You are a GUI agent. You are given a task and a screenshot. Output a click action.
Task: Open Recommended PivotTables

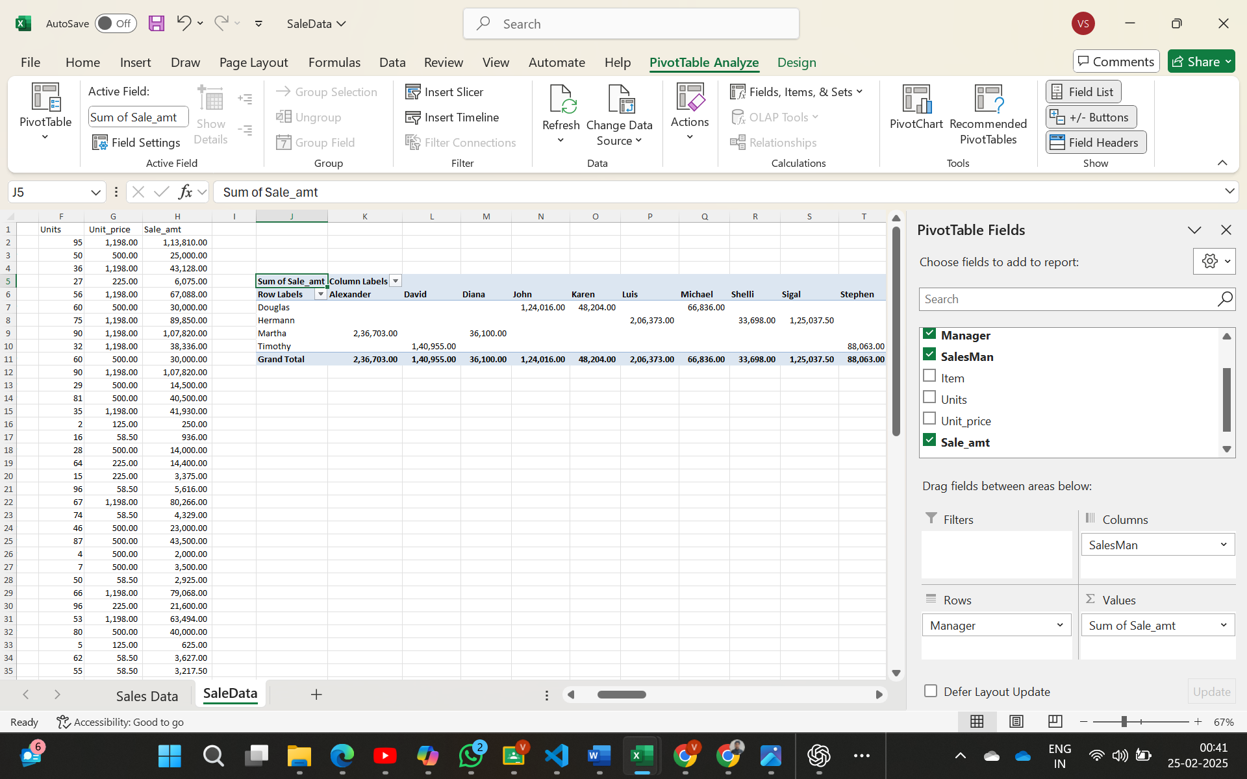coord(988,114)
